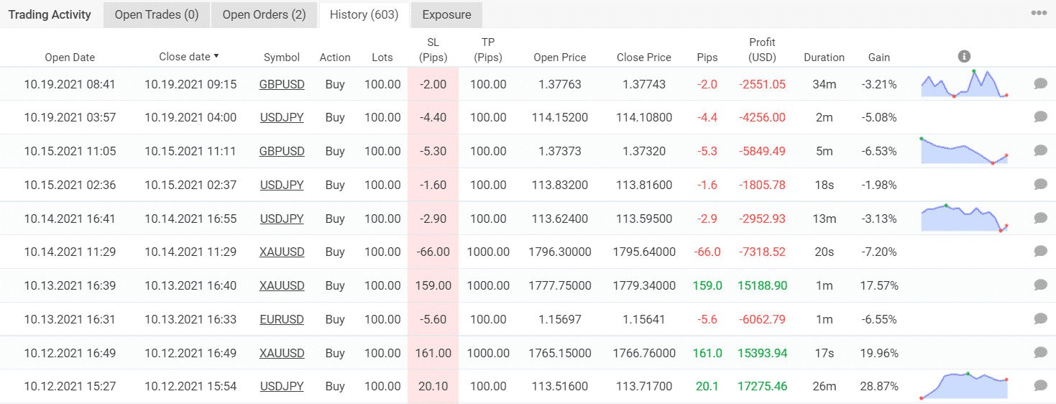1056x404 pixels.
Task: View mini chart for GBPUSD 10.19.2021 trade
Action: 964,83
